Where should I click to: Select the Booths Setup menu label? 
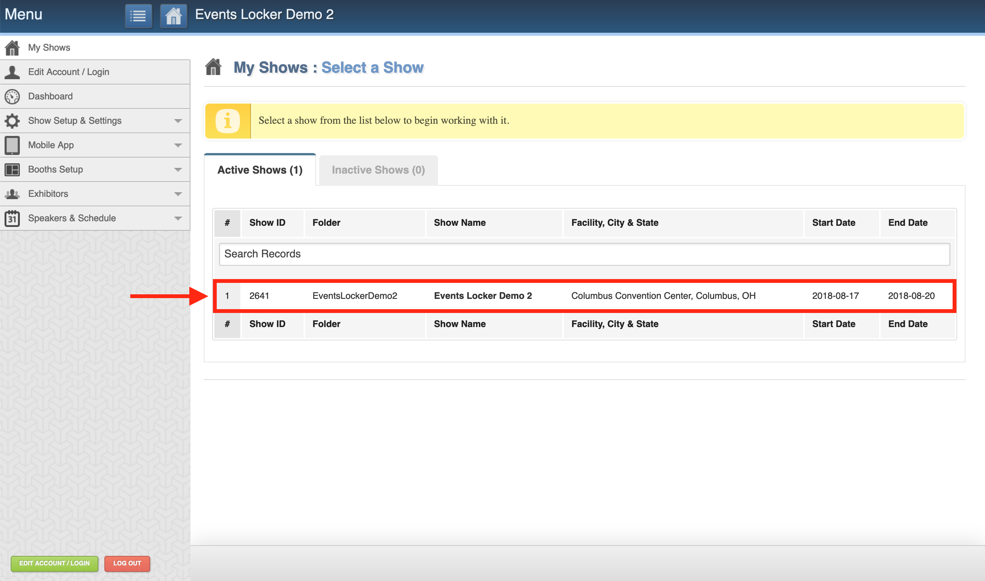(x=56, y=169)
